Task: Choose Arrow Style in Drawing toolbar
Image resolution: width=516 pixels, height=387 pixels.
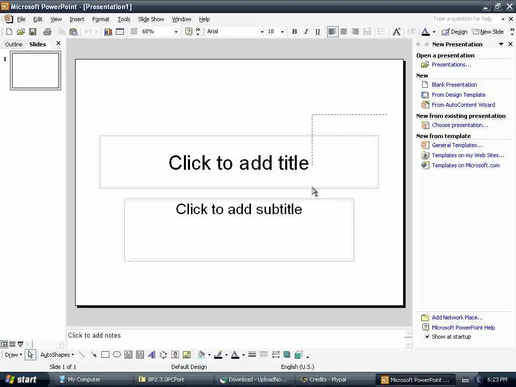Action: tap(276, 355)
